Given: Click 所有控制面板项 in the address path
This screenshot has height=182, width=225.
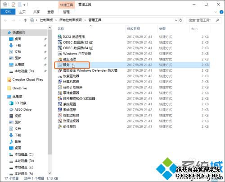Looking at the screenshot, I should tap(71, 20).
